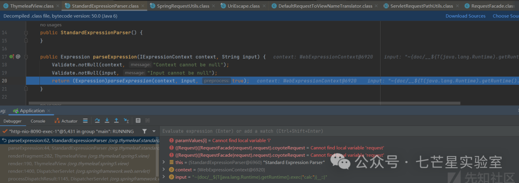The width and height of the screenshot is (519, 183).
Task: Click the Step Into icon
Action: [x=107, y=121]
